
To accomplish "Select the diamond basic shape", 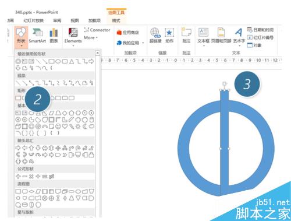I will pyautogui.click(x=65, y=113).
